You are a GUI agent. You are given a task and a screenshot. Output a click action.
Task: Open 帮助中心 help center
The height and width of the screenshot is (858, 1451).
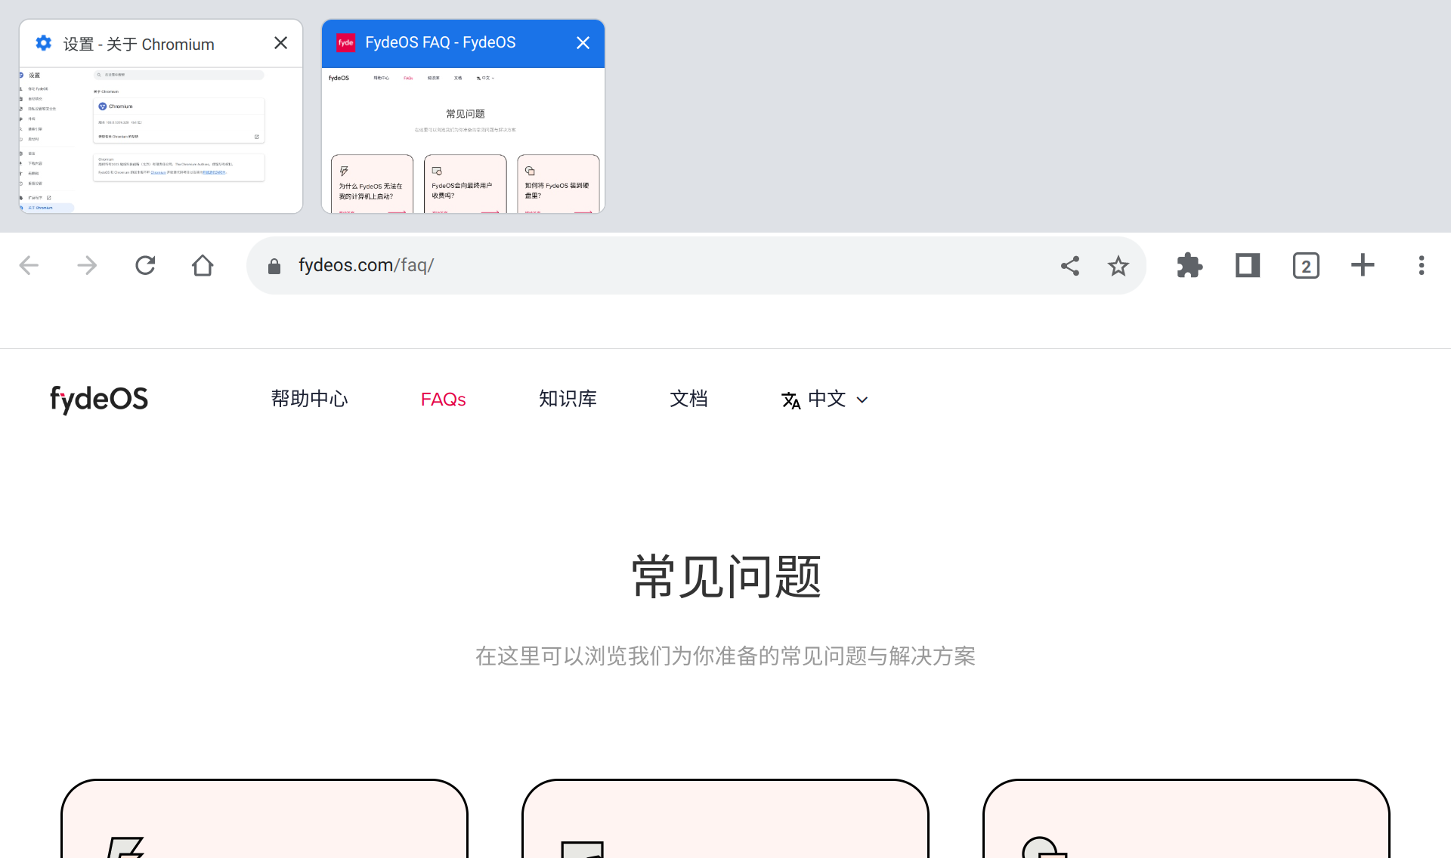(x=309, y=399)
